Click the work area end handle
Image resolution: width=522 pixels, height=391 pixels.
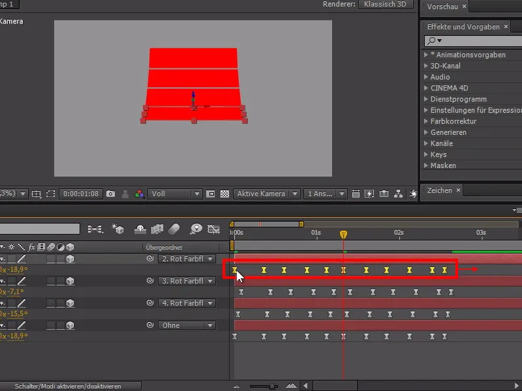pyautogui.click(x=301, y=224)
